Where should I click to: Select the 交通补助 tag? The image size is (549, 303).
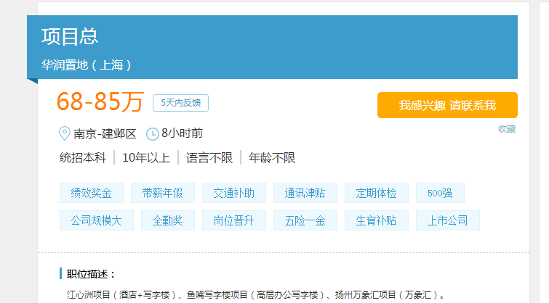click(234, 193)
